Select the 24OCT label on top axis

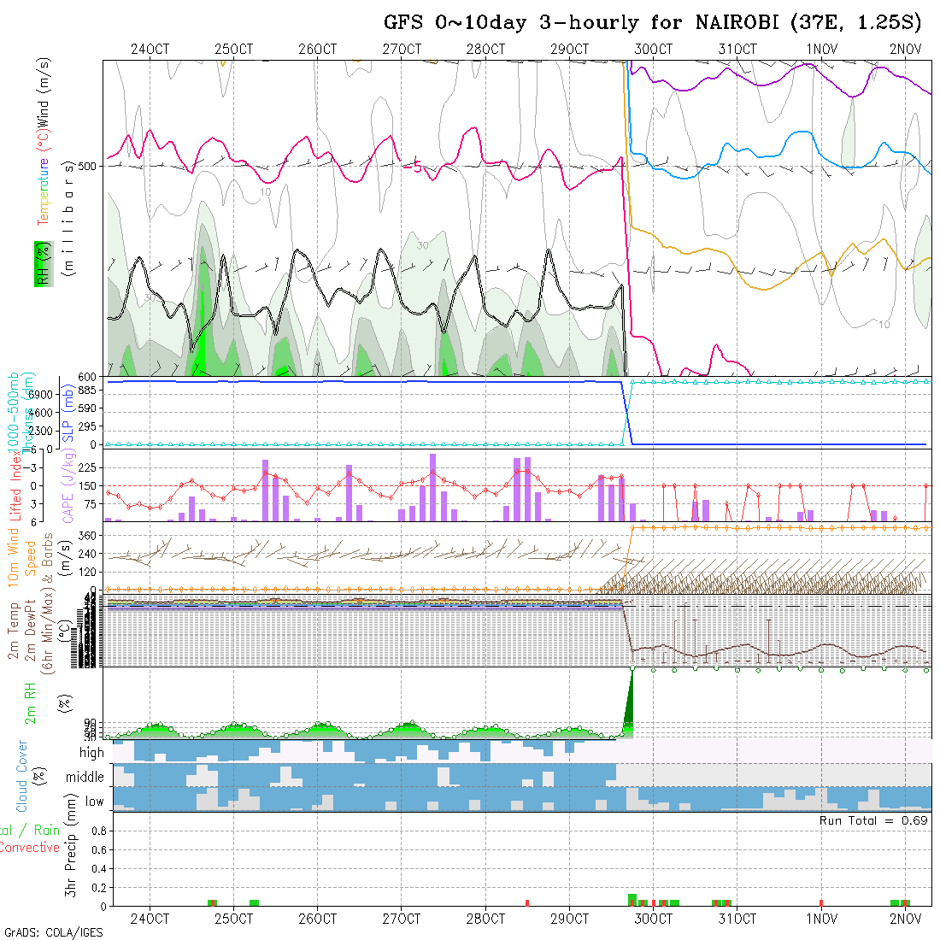click(x=150, y=49)
